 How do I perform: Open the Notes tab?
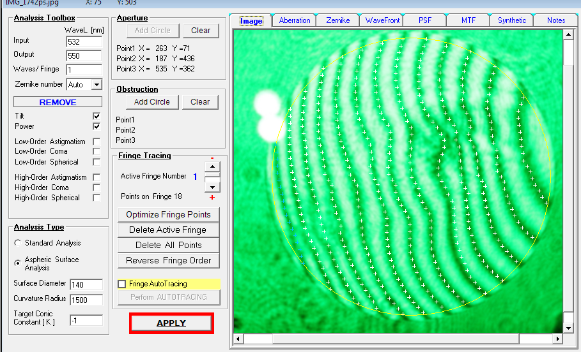[x=556, y=20]
